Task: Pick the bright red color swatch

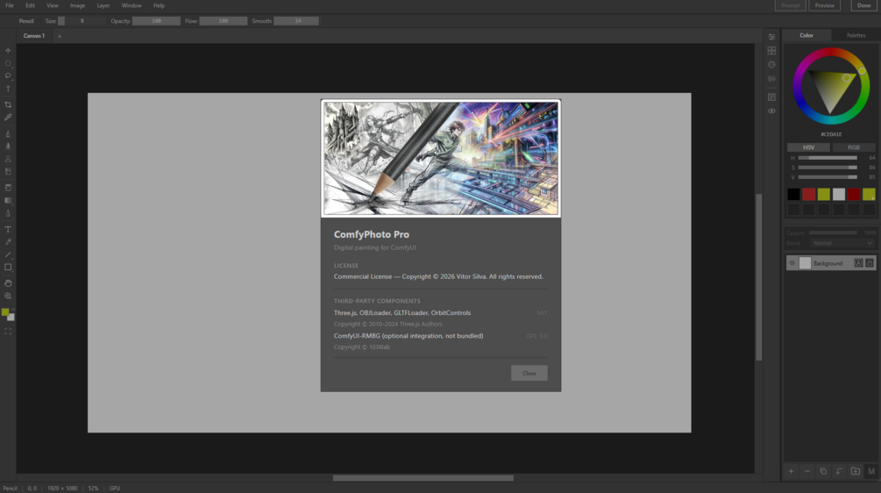Action: [808, 195]
